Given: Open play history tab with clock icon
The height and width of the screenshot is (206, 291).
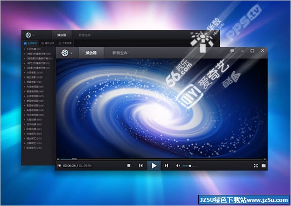Looking at the screenshot, I should coord(48,43).
